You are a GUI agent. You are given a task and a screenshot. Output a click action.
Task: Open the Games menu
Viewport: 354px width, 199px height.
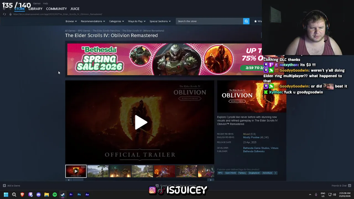37,3
